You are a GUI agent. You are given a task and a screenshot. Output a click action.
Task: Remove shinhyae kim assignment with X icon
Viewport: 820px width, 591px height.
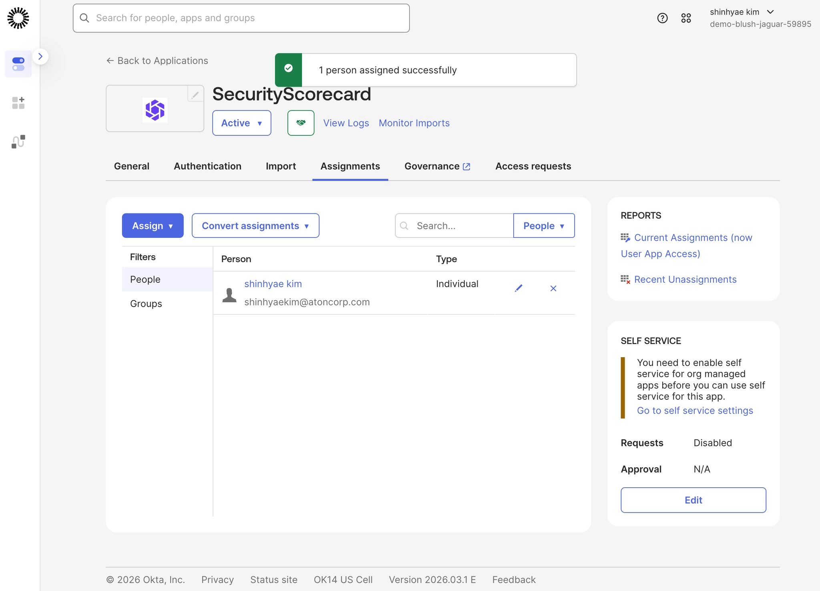point(553,288)
